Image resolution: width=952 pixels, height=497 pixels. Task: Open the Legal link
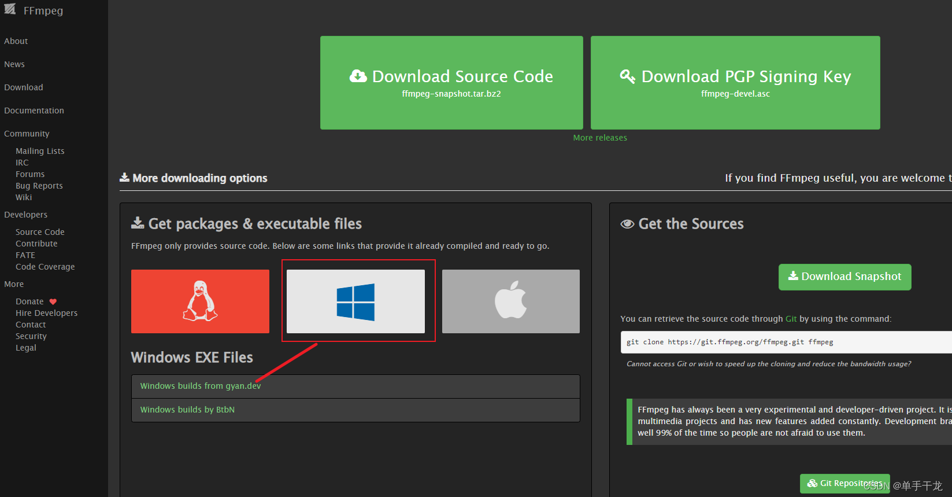(x=26, y=348)
